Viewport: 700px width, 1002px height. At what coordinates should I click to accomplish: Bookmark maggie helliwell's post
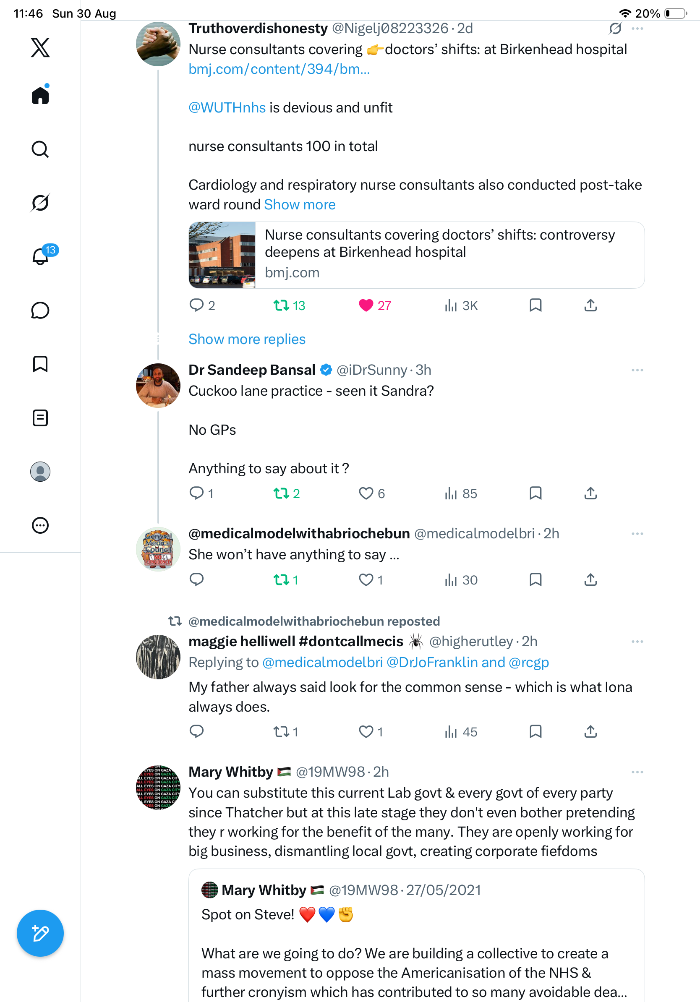(x=535, y=731)
